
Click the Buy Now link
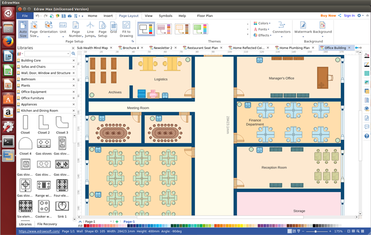click(328, 16)
